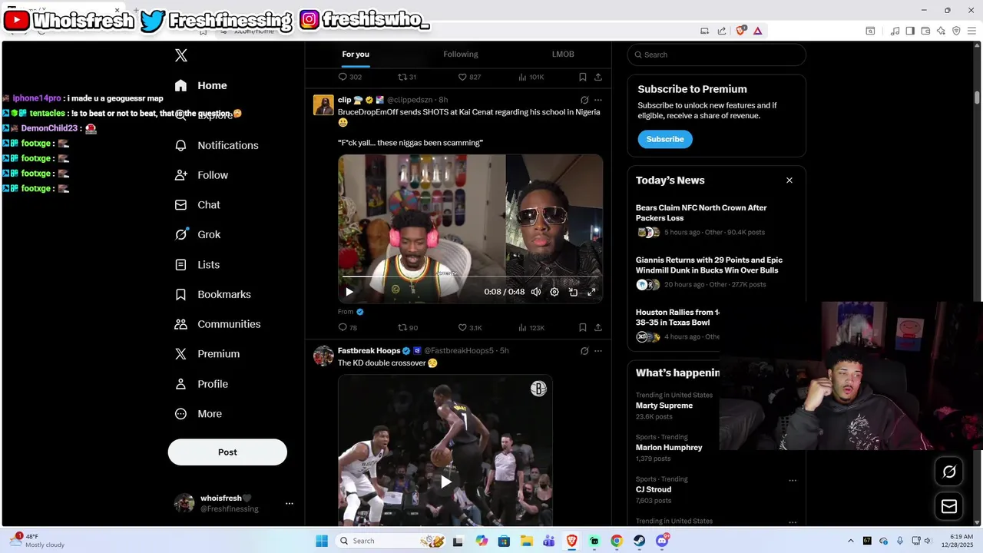Open Grok floating button at bottom right
This screenshot has height=553, width=983.
tap(949, 472)
